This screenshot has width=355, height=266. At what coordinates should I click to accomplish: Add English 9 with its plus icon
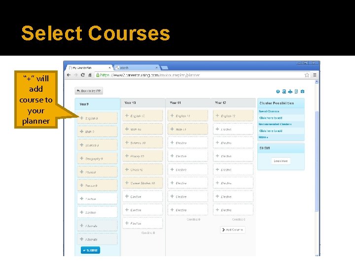coord(82,118)
